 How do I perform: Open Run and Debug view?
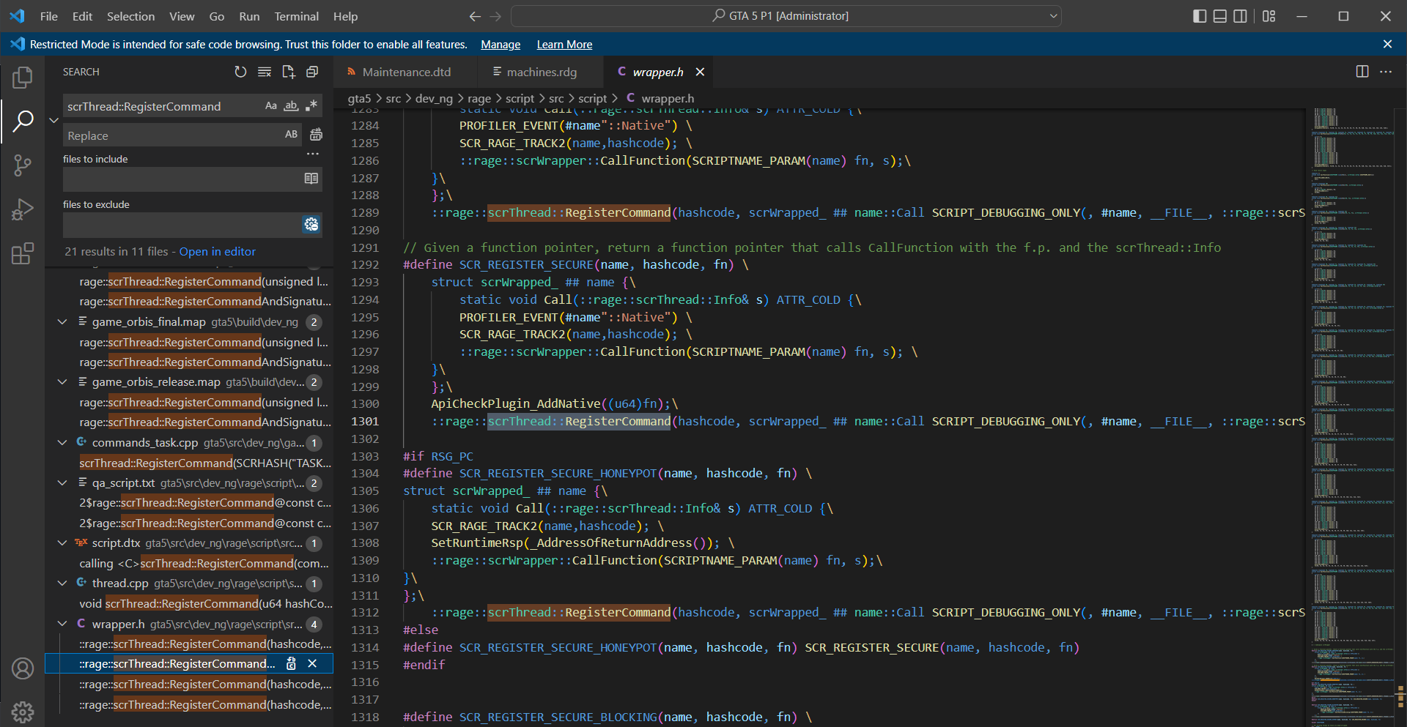coord(22,209)
